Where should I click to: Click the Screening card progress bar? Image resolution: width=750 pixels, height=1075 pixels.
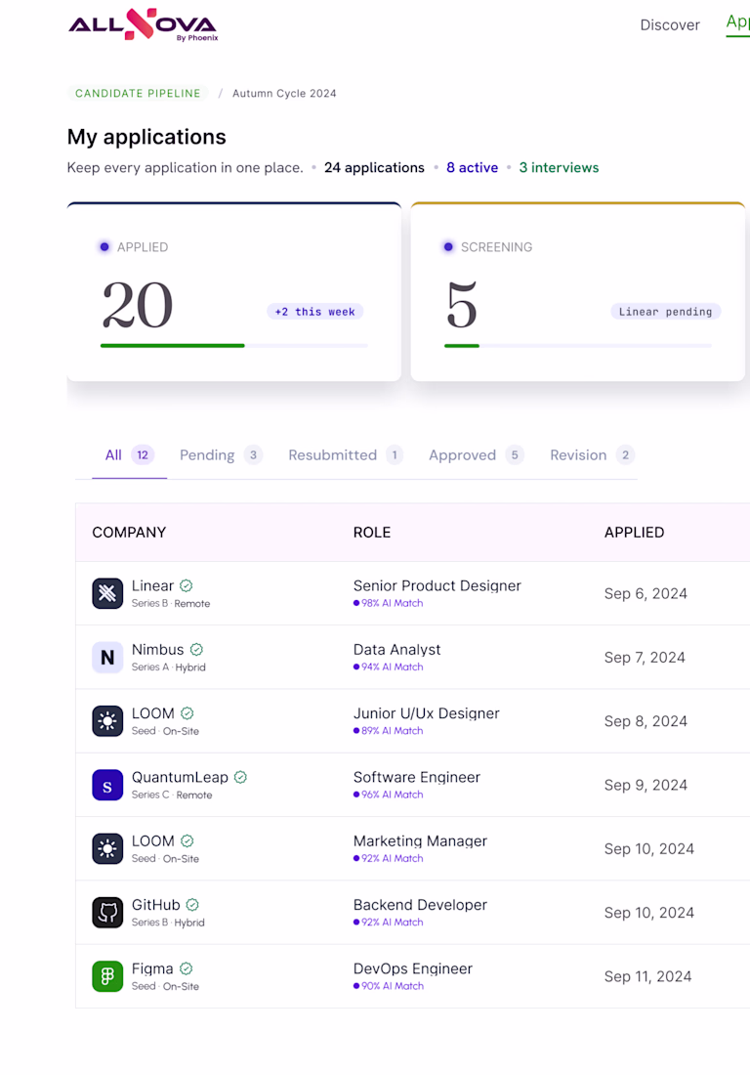578,346
